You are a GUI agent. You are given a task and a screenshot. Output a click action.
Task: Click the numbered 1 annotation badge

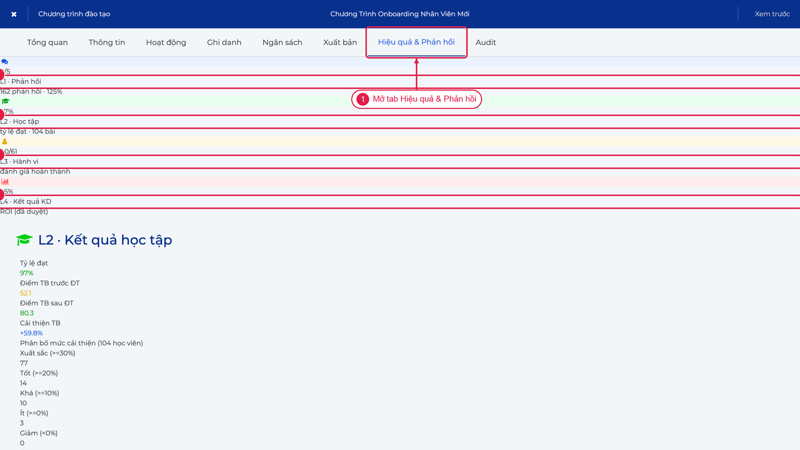363,99
